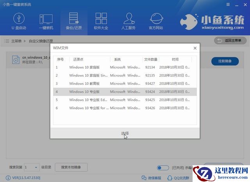The height and width of the screenshot is (182, 250).
Task: Click the 小鱼系统 logo
Action: [x=212, y=22]
